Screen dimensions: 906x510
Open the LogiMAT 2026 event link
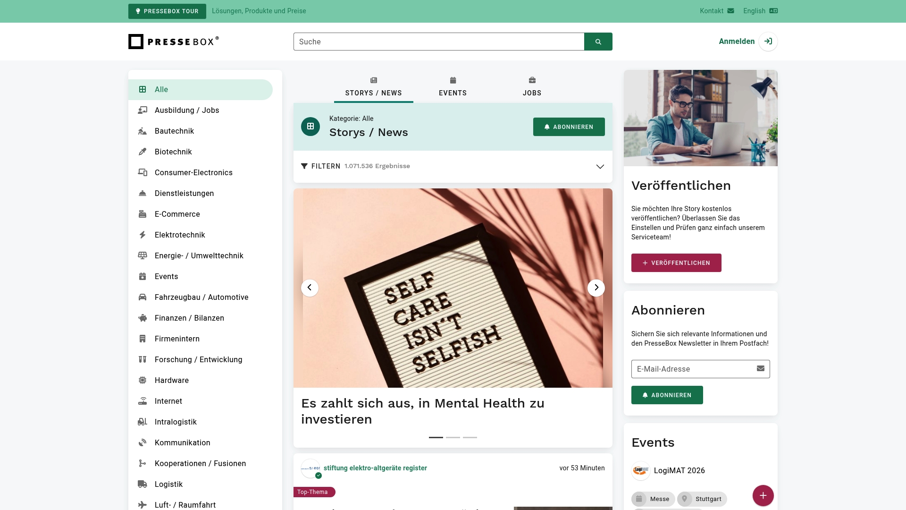tap(679, 470)
